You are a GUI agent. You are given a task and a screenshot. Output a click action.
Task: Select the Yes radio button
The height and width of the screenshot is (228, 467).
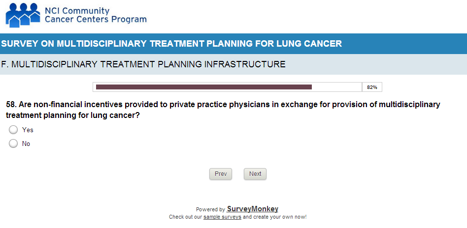point(13,130)
